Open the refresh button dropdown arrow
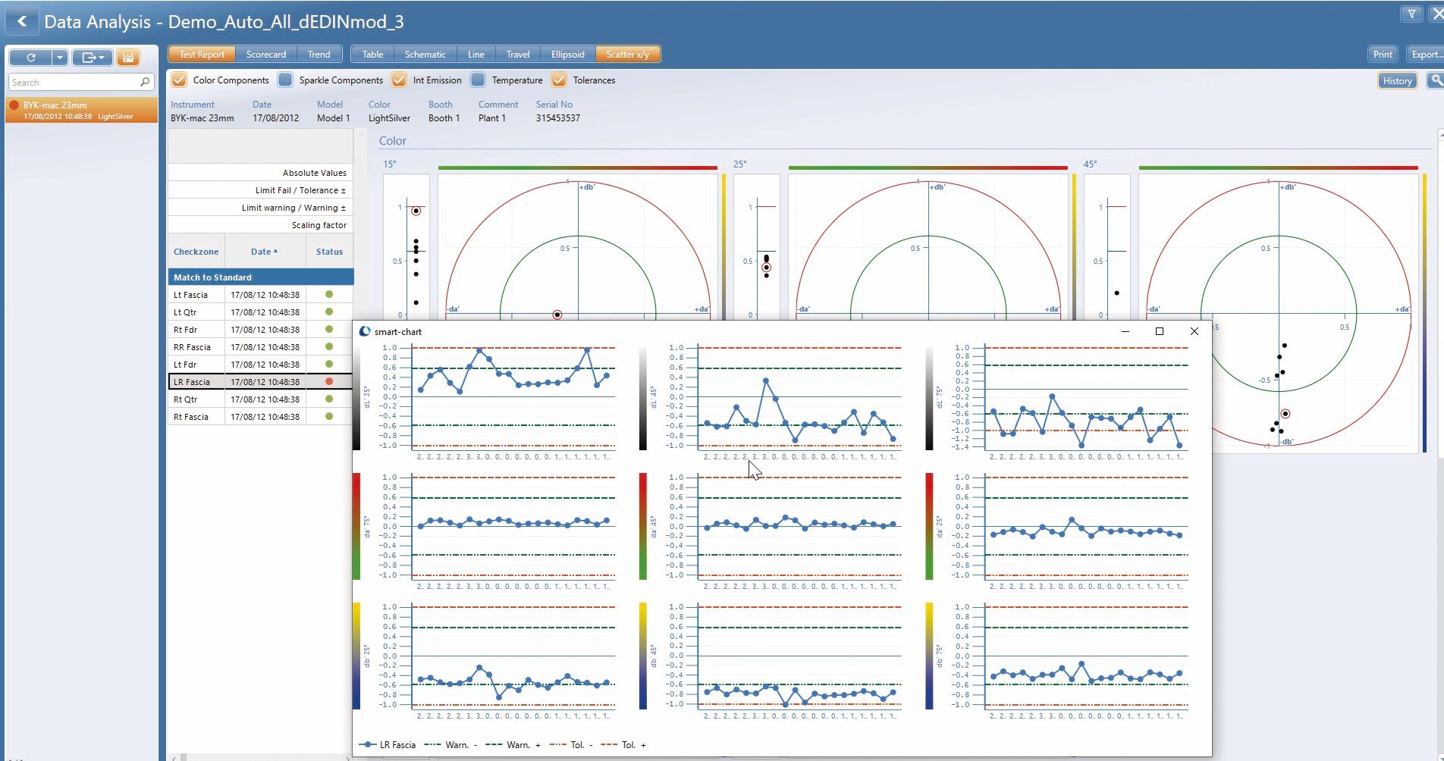 tap(60, 57)
